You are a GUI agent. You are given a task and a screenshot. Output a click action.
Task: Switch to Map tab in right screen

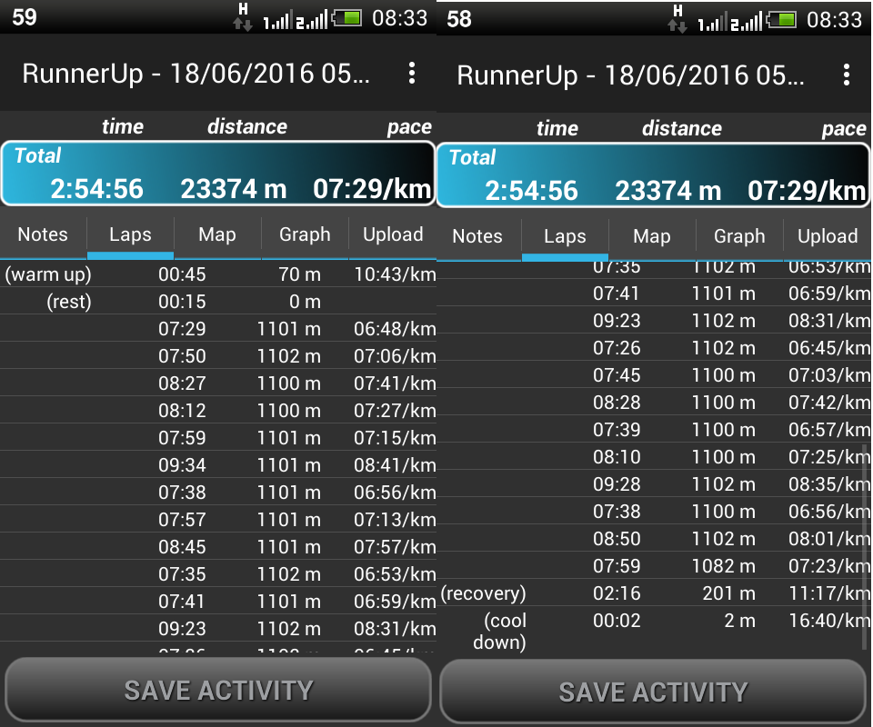(652, 236)
